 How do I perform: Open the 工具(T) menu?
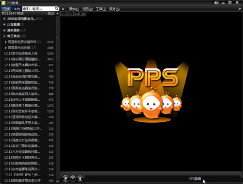click(101, 9)
